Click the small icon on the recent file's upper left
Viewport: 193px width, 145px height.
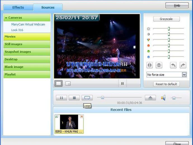click(57, 116)
